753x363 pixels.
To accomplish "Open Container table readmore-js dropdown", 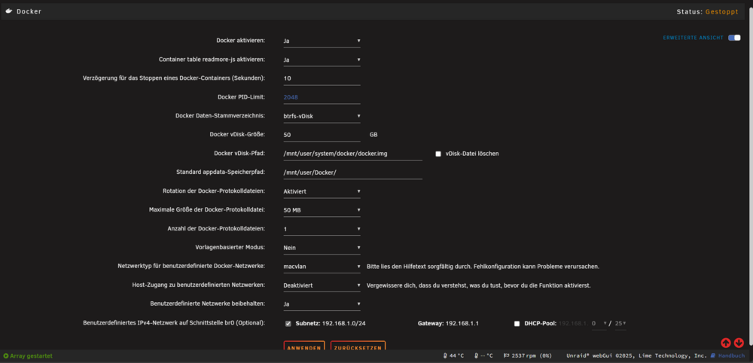I will 322,59.
